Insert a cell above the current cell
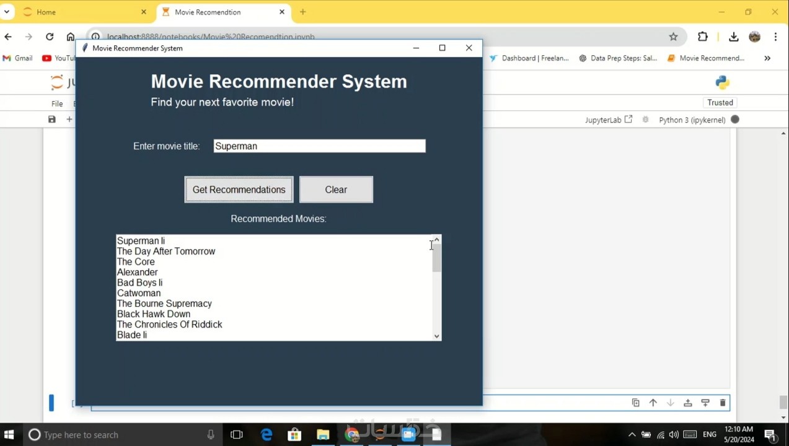The width and height of the screenshot is (789, 446). point(688,403)
